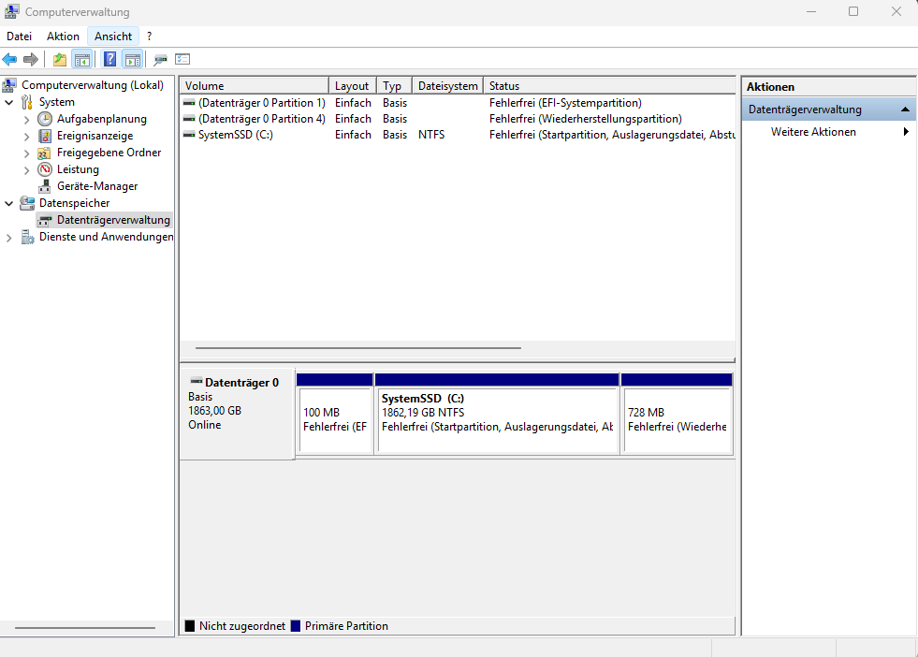Click the SystemSSD (C:) drive icon in list
The height and width of the screenshot is (657, 918).
coord(189,135)
